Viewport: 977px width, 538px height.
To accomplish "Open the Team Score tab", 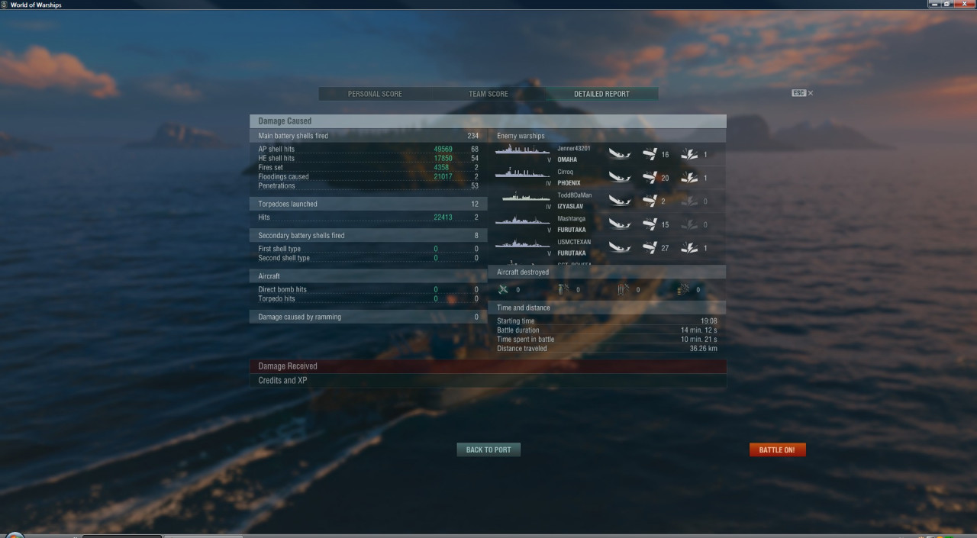I will tap(488, 94).
